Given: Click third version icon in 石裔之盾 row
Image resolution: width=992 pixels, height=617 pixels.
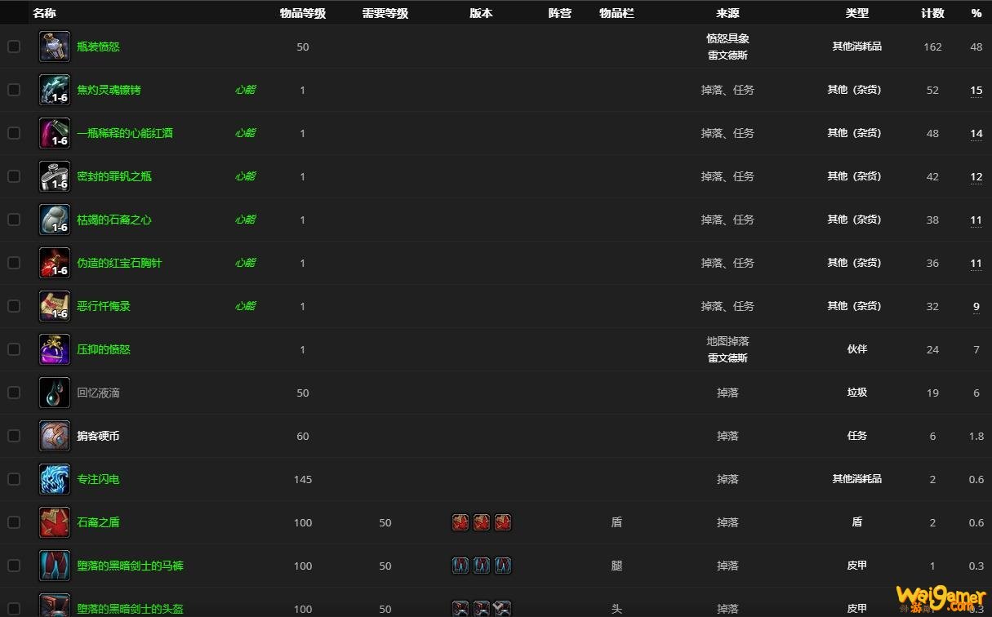Looking at the screenshot, I should coord(503,522).
